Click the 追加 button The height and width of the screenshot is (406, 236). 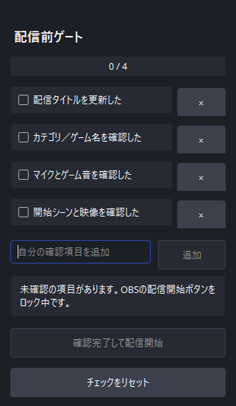click(x=191, y=255)
